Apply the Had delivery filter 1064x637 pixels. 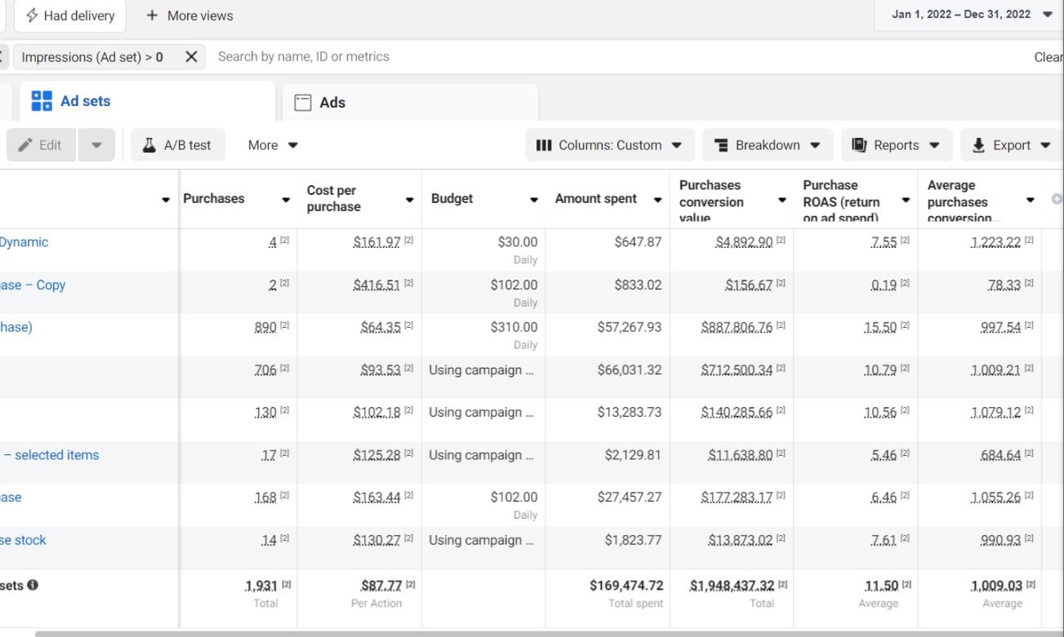(x=70, y=15)
